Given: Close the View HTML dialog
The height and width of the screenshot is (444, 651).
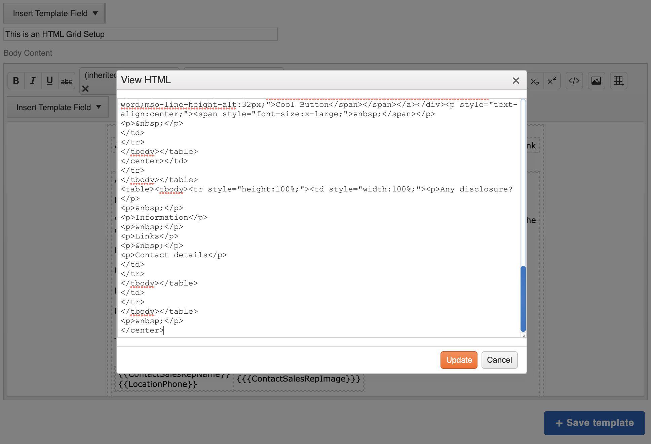Looking at the screenshot, I should point(516,81).
